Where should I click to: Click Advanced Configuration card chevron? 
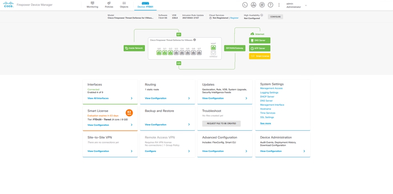pos(246,151)
